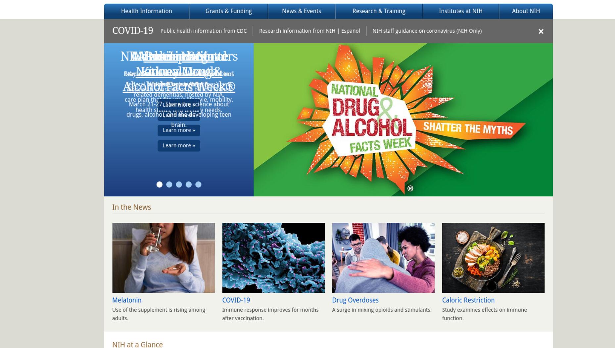Click 'Study examines effects on immune function.'
The image size is (615, 348).
485,314
